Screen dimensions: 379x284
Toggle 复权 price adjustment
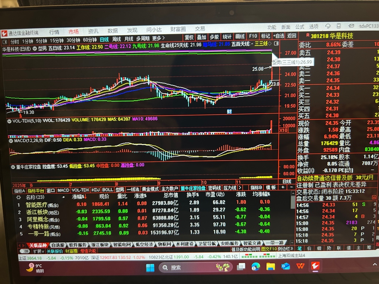click(189, 37)
